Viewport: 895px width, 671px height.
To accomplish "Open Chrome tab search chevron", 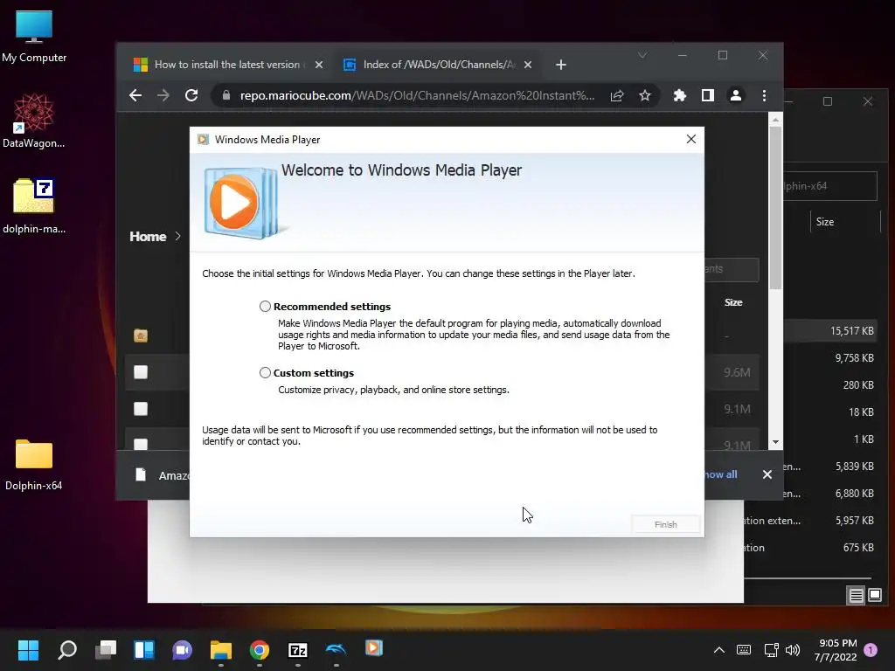I will 642,55.
